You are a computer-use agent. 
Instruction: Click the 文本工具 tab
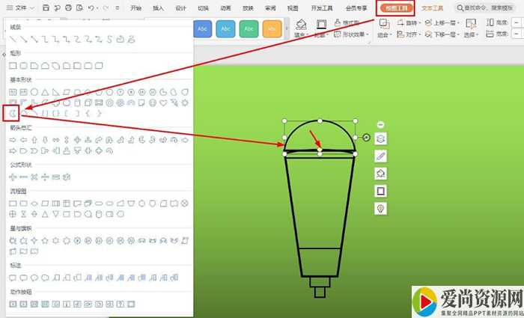pyautogui.click(x=432, y=7)
